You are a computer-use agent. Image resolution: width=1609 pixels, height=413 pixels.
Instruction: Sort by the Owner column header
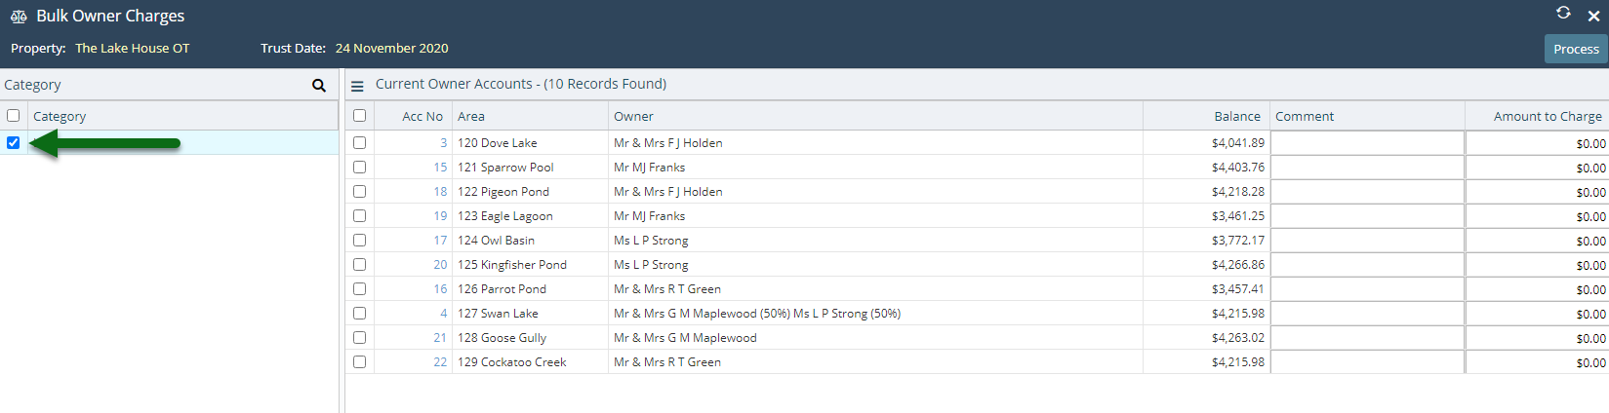pyautogui.click(x=633, y=116)
